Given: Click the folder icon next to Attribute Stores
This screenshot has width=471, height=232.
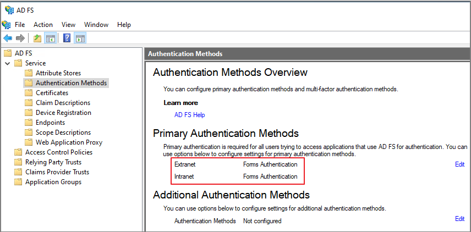Looking at the screenshot, I should [x=29, y=73].
